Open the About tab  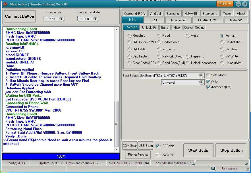click(241, 14)
